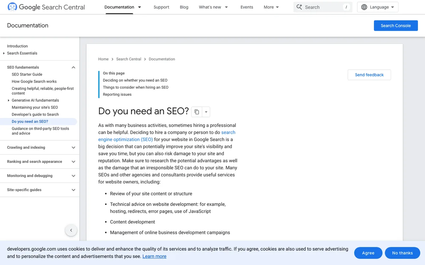Click the Search Console button
Image resolution: width=425 pixels, height=265 pixels.
pos(396,25)
